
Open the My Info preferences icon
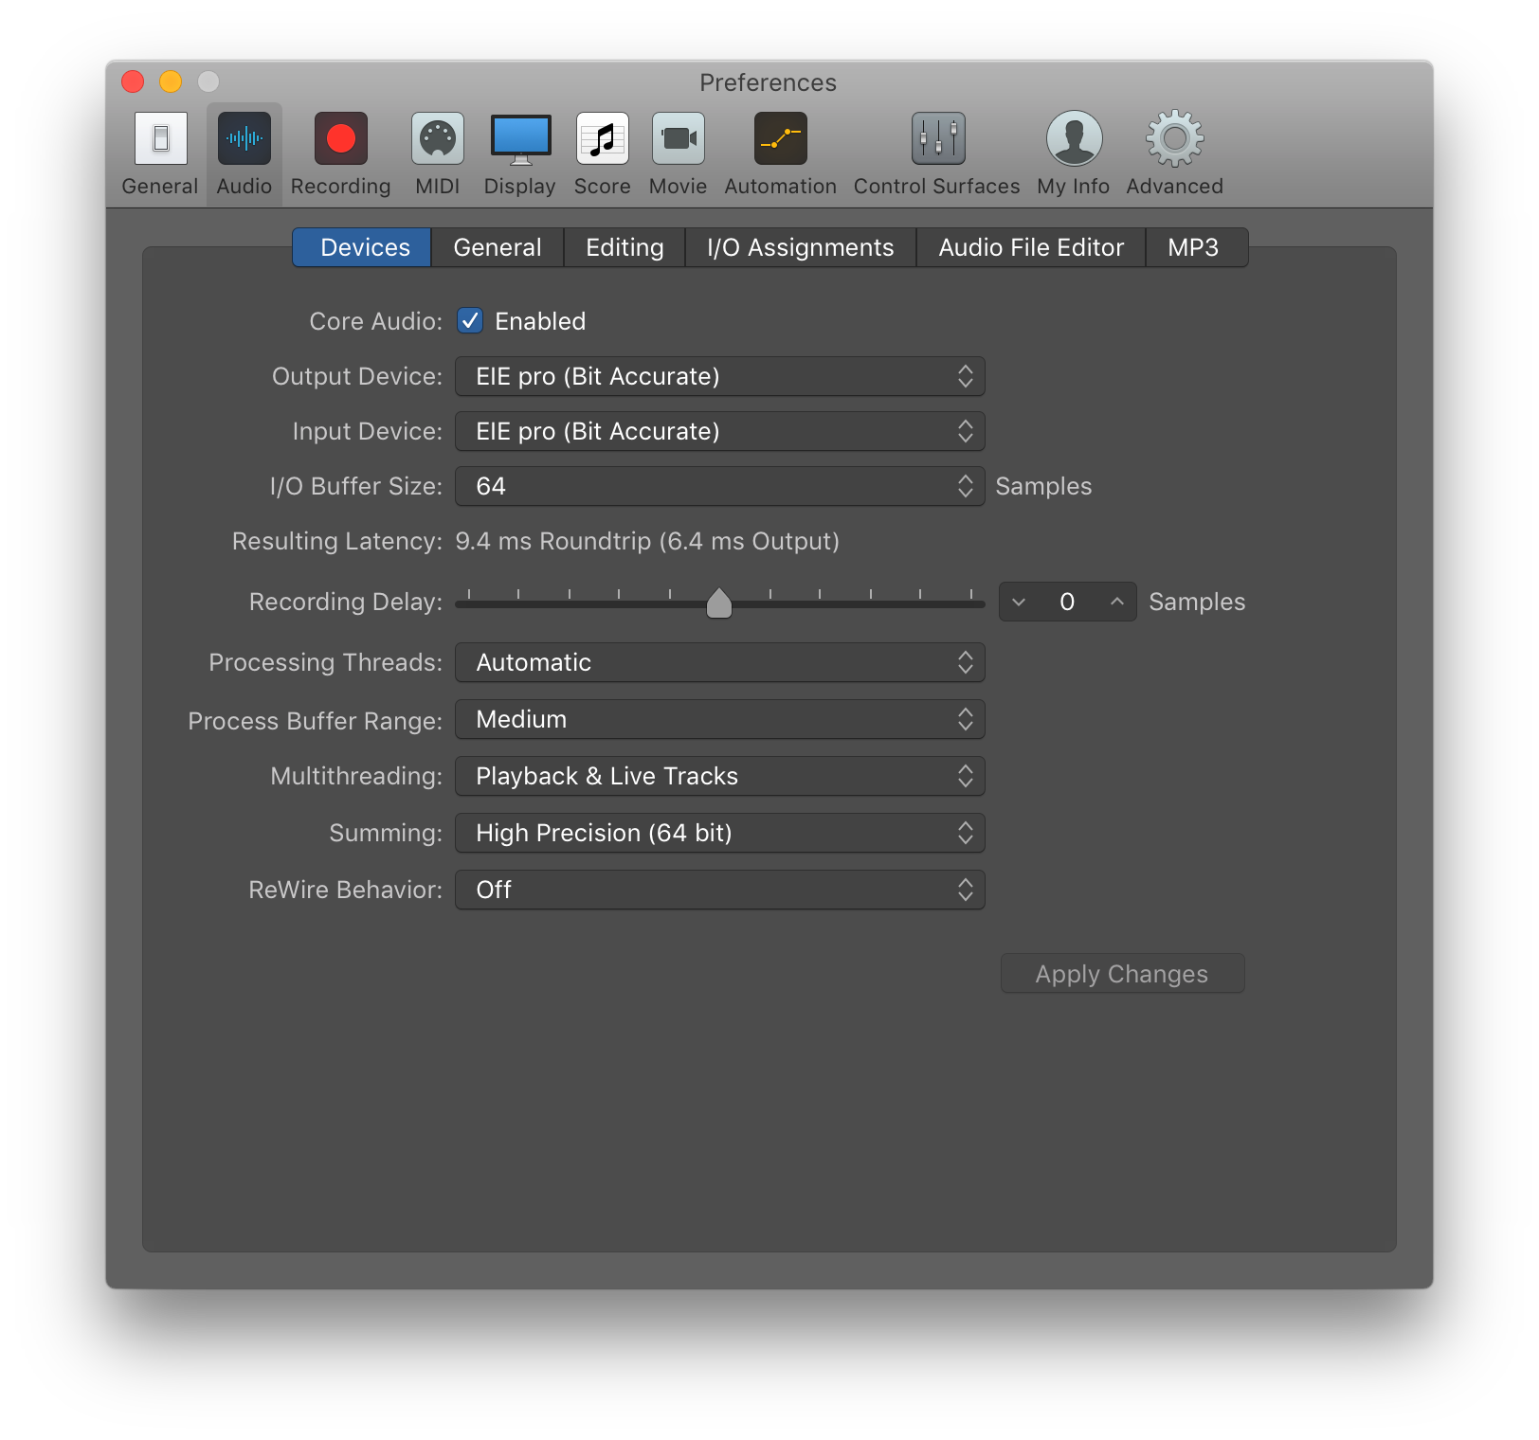point(1074,139)
